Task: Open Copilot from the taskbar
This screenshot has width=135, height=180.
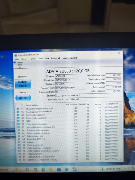Action: (35, 169)
